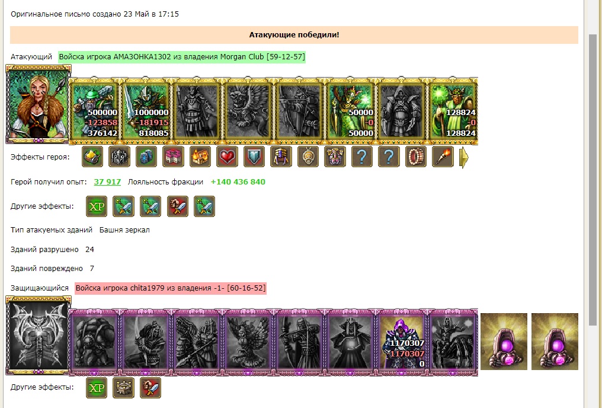602x408 pixels.
Task: Click the attacker's blonde heroine portrait
Action: (38, 104)
